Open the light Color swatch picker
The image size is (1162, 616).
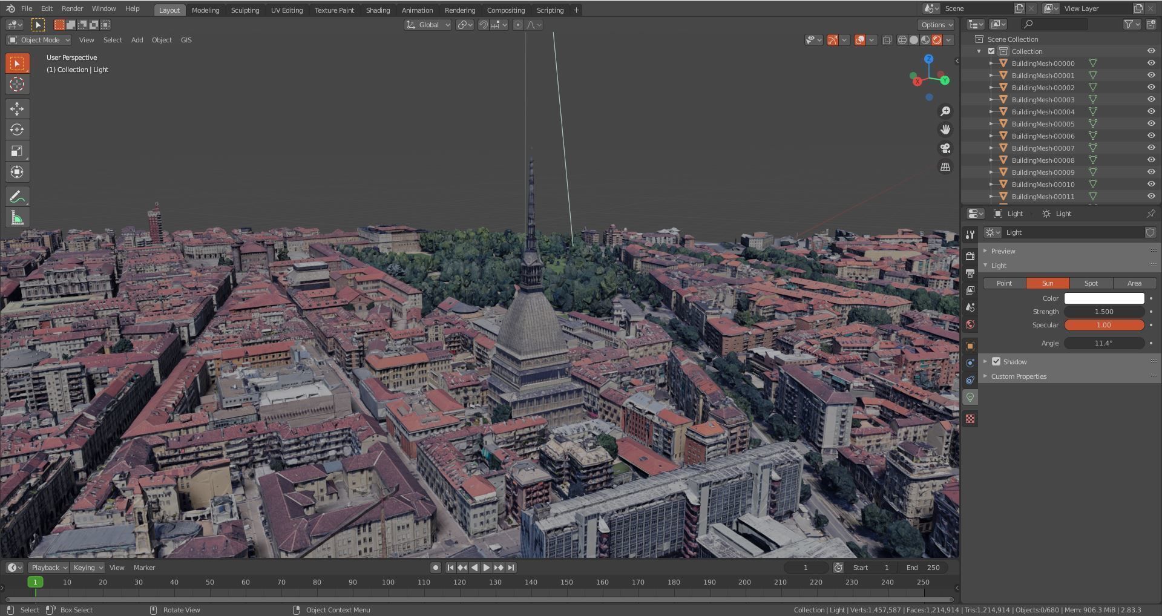click(x=1104, y=298)
